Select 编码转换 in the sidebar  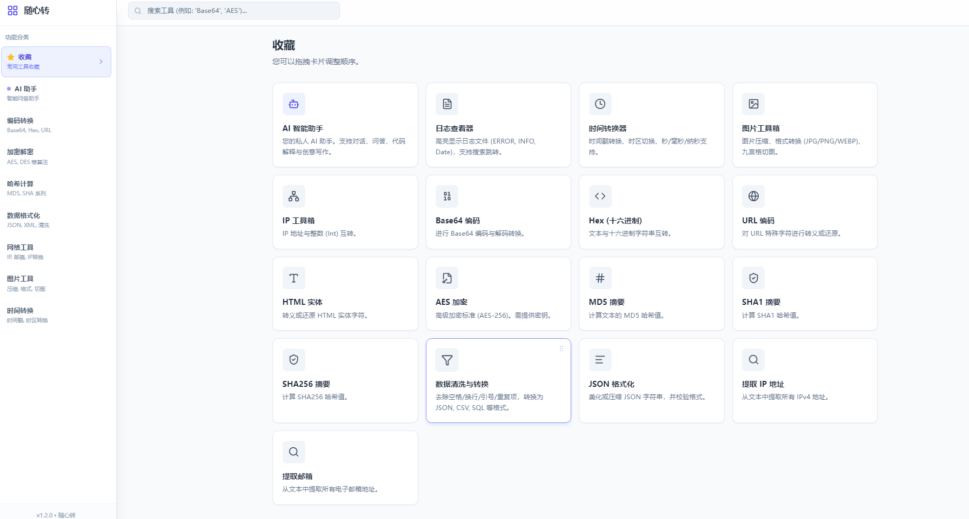[x=21, y=121]
